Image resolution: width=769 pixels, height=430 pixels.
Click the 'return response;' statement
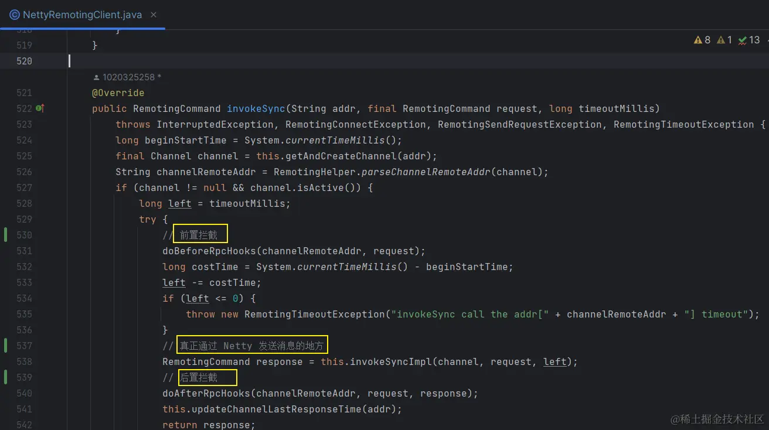pyautogui.click(x=209, y=425)
